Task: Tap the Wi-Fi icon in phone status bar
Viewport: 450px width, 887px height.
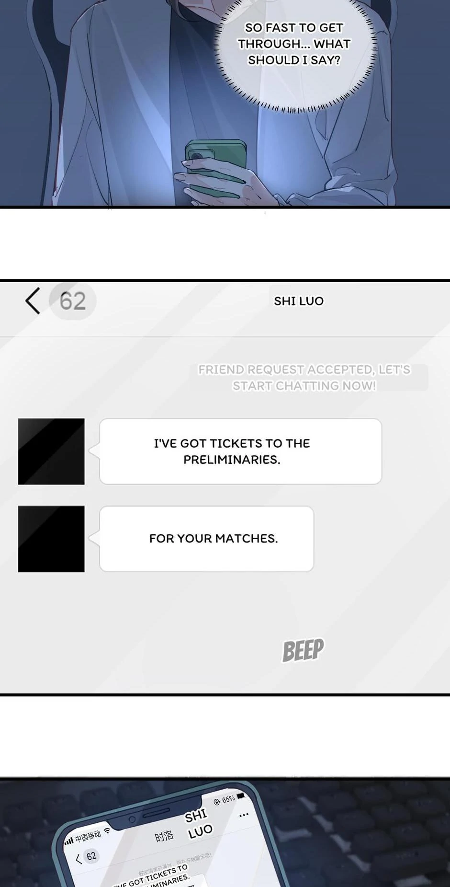Action: pyautogui.click(x=107, y=830)
